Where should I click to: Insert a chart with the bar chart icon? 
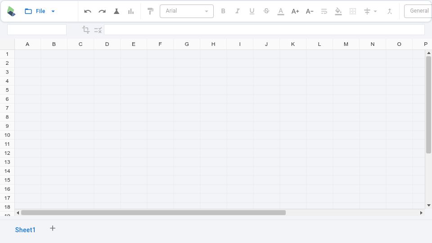(x=131, y=11)
